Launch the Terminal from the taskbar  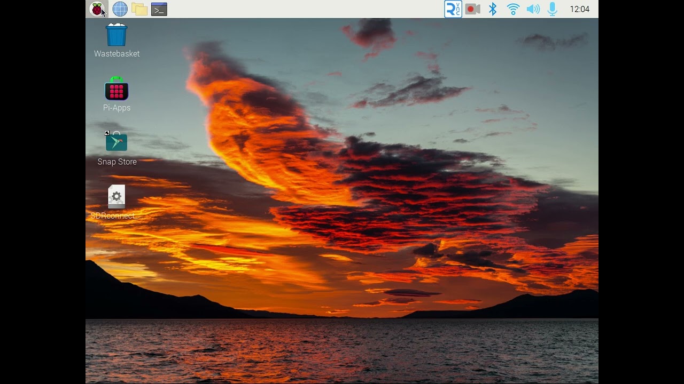tap(159, 9)
